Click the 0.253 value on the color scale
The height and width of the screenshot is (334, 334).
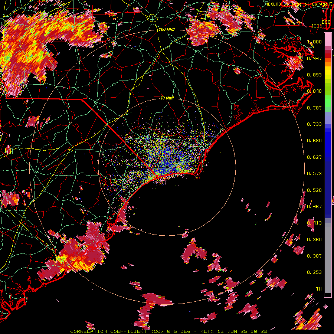click(314, 272)
